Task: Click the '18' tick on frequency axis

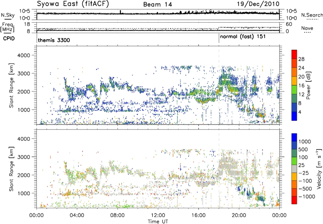Action: (27, 24)
